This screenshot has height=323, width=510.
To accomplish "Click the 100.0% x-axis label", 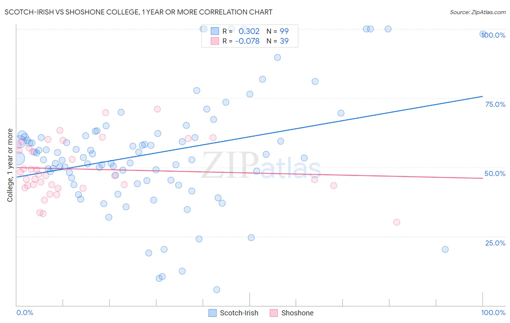I will tap(493, 312).
